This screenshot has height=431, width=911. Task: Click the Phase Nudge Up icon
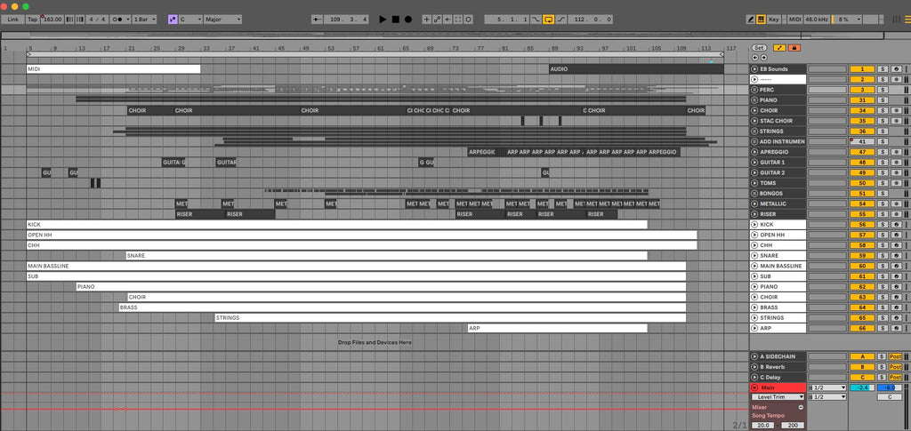pyautogui.click(x=79, y=20)
